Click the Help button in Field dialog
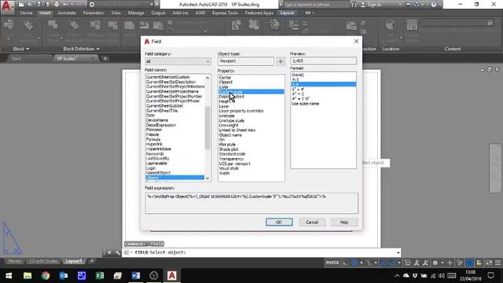 (x=344, y=222)
